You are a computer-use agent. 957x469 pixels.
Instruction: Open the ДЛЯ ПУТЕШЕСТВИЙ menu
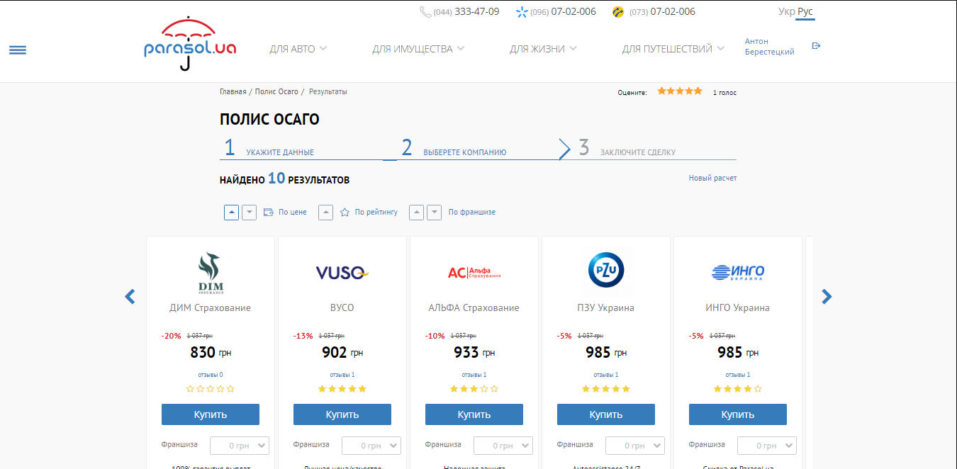point(673,49)
